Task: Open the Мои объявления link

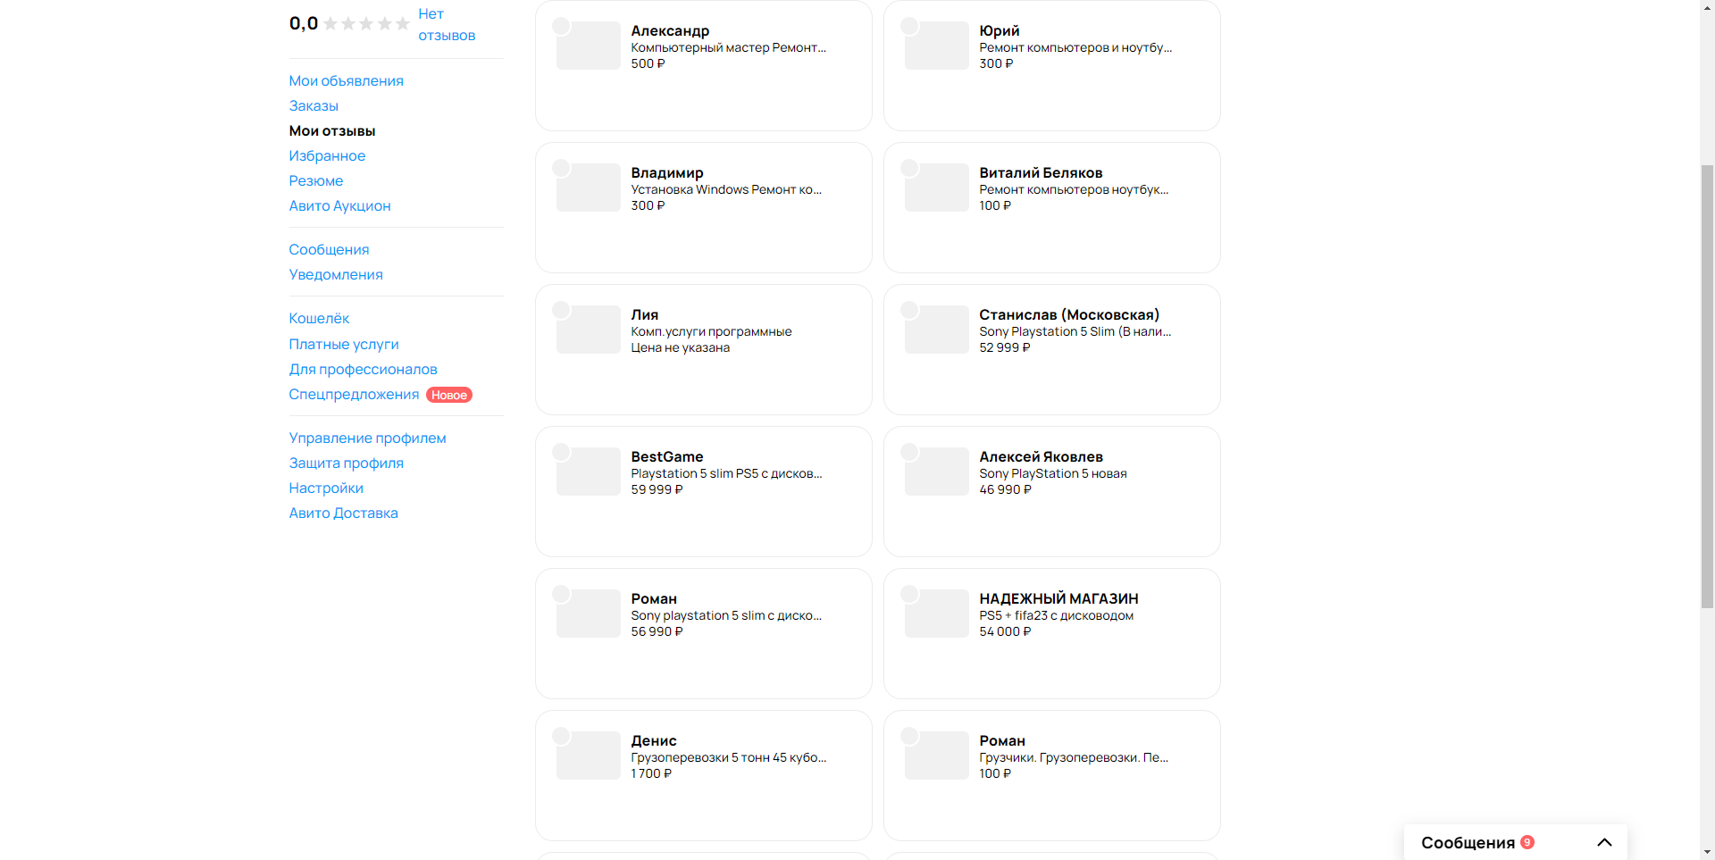Action: point(346,81)
